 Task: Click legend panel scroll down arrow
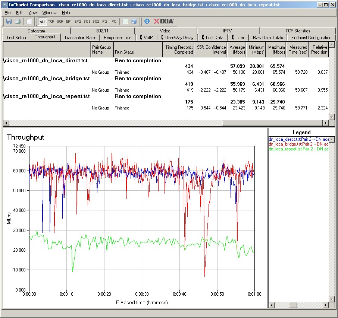pyautogui.click(x=332, y=299)
